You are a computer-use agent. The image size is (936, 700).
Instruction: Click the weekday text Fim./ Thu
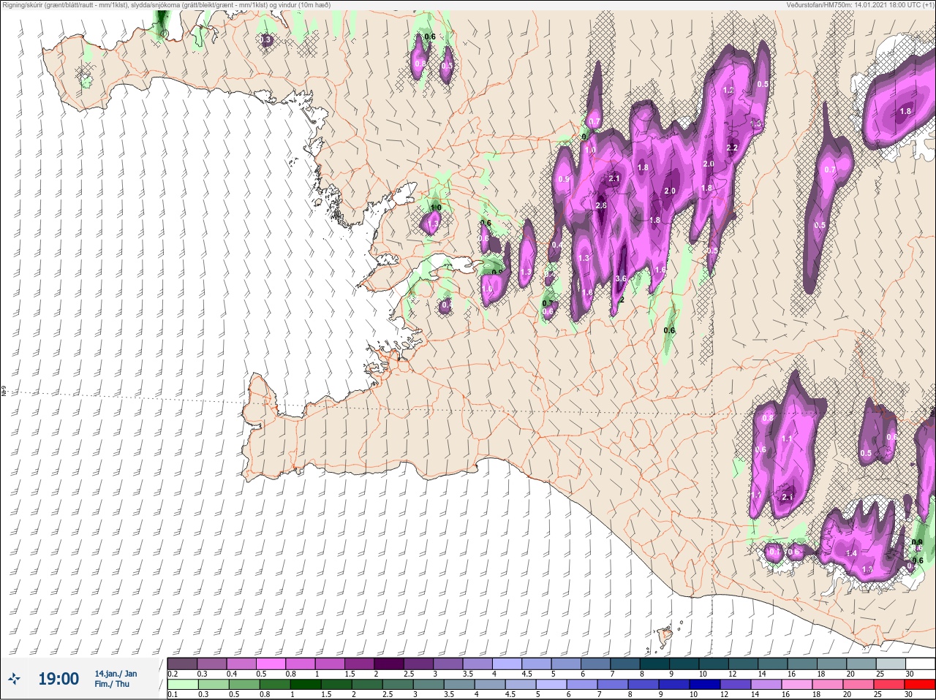tap(113, 684)
